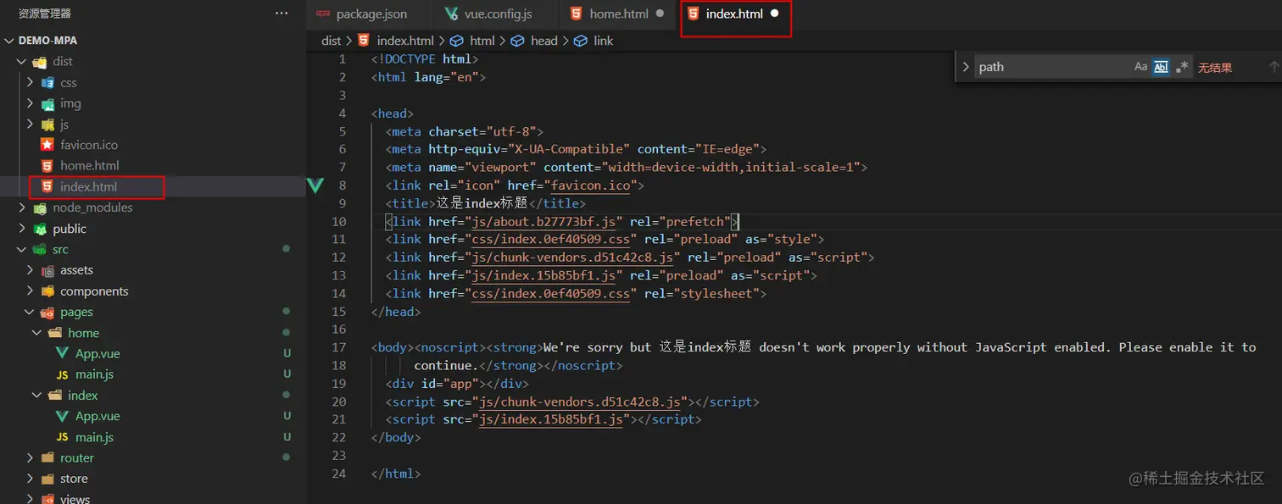The image size is (1282, 504).
Task: Follow the favicon.ico href link
Action: pos(591,186)
